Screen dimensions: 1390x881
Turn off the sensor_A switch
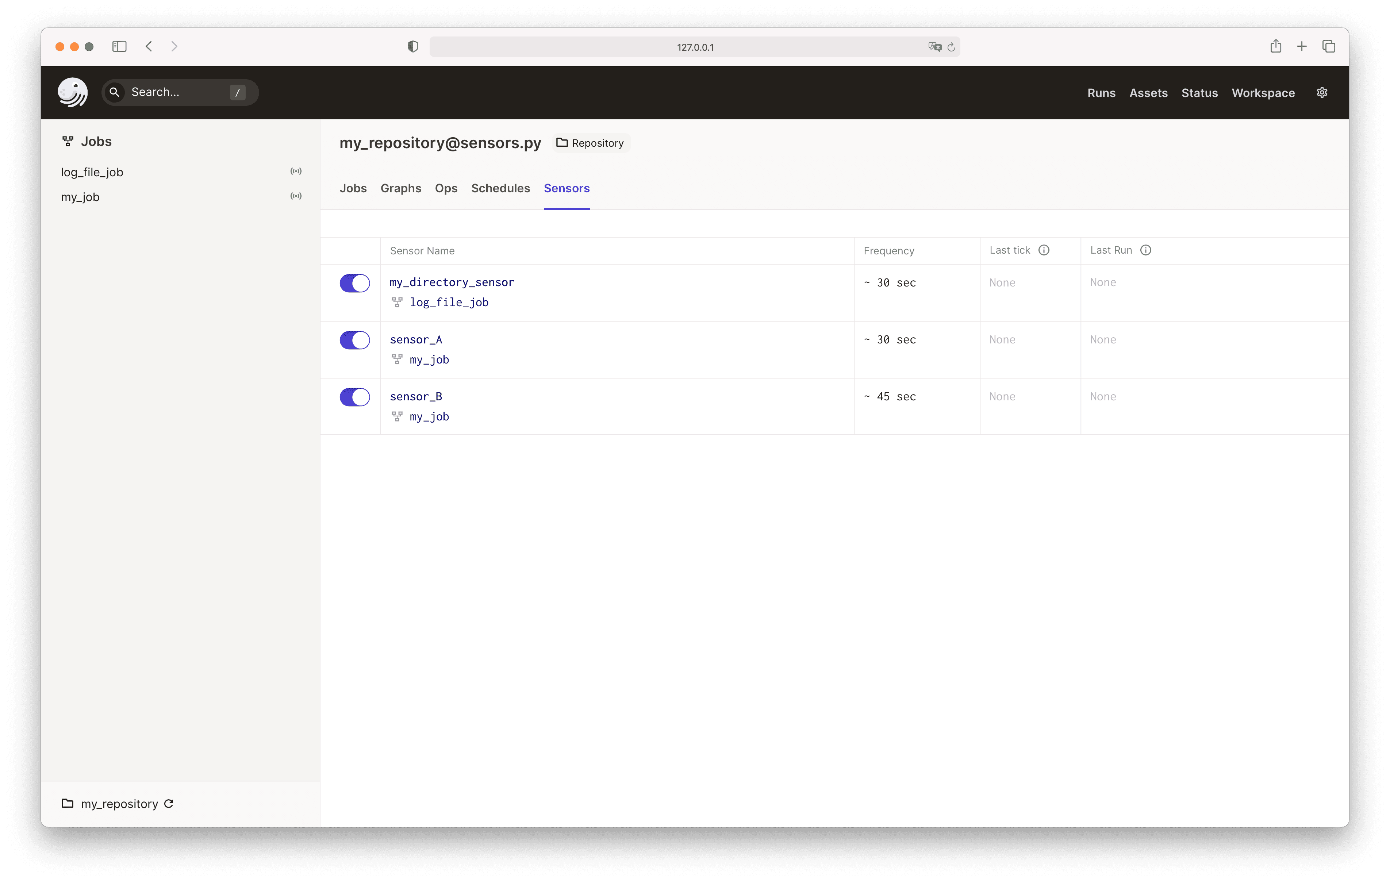pyautogui.click(x=354, y=340)
